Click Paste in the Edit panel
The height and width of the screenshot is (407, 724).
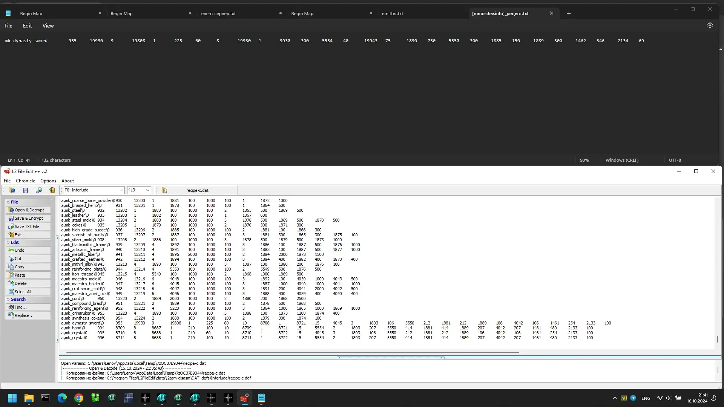28,275
